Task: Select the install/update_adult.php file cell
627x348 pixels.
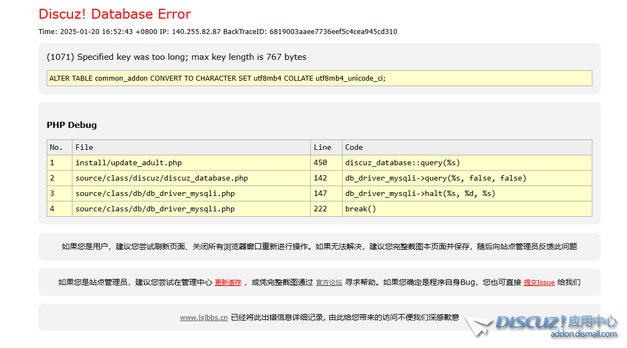Action: point(128,162)
